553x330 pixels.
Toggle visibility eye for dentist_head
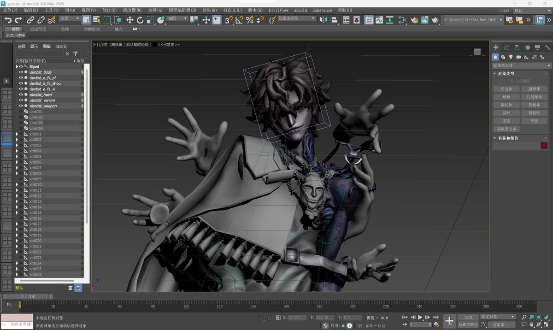pyautogui.click(x=21, y=94)
